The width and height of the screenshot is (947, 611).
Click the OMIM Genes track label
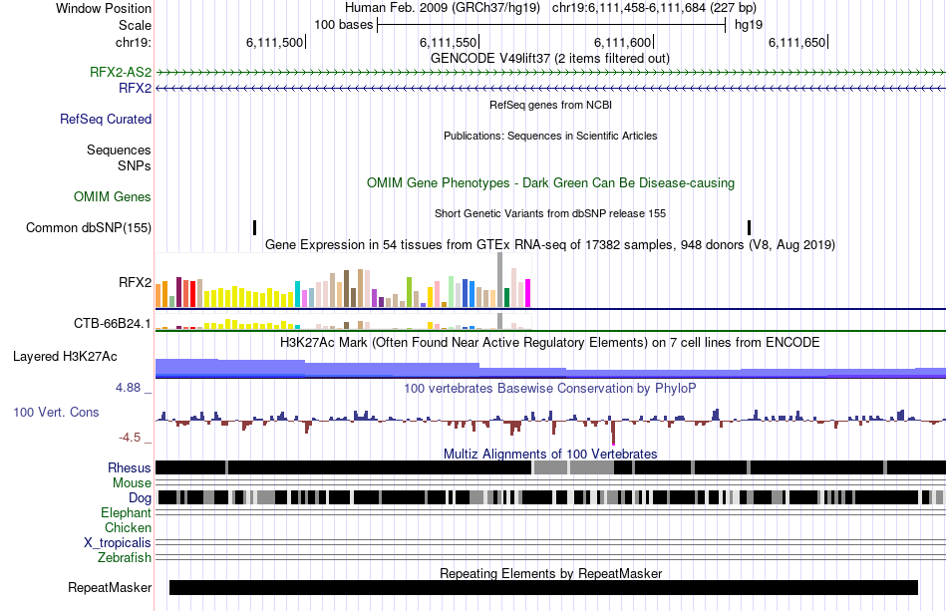(112, 196)
